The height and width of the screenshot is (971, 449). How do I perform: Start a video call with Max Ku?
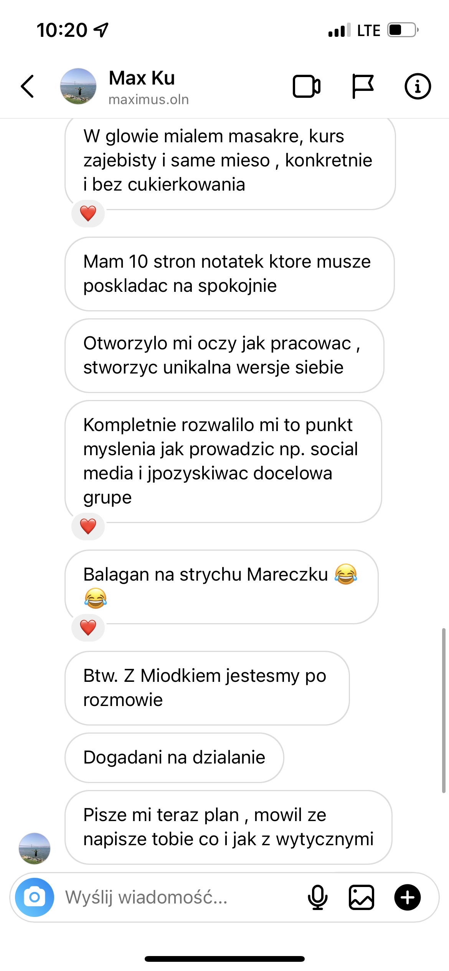point(307,86)
